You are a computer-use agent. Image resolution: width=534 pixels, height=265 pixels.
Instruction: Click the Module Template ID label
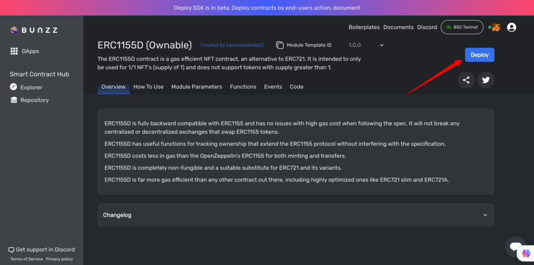(x=309, y=45)
